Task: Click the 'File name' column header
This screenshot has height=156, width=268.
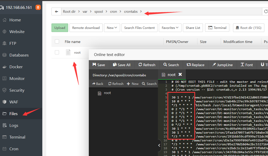Action: point(72,42)
